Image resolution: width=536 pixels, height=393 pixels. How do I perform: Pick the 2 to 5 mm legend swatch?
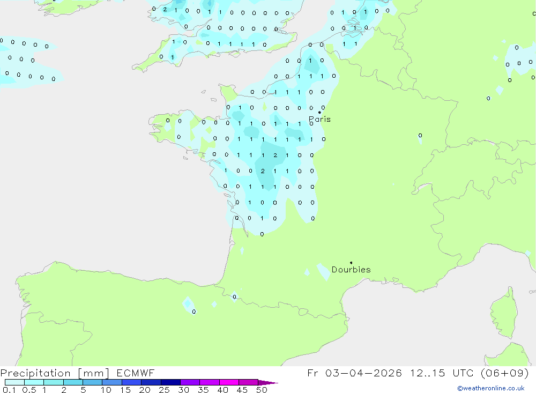[73, 382]
